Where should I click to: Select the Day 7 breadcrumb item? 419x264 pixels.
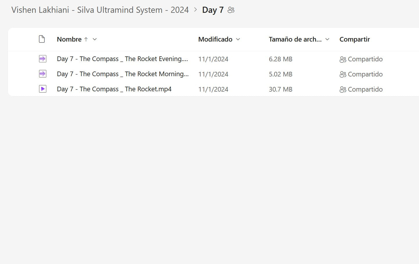[x=213, y=10]
